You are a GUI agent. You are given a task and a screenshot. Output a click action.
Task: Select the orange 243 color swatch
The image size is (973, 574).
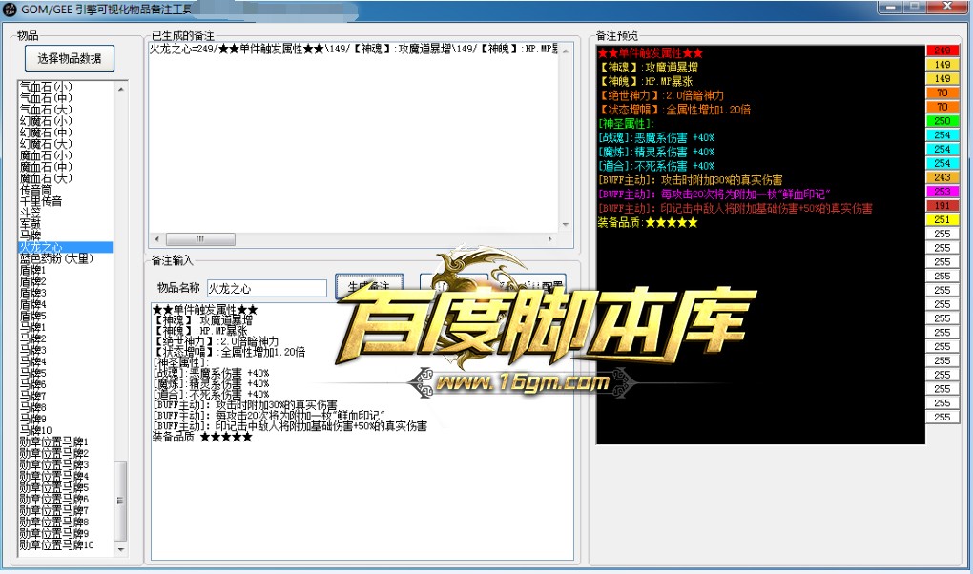[x=942, y=177]
